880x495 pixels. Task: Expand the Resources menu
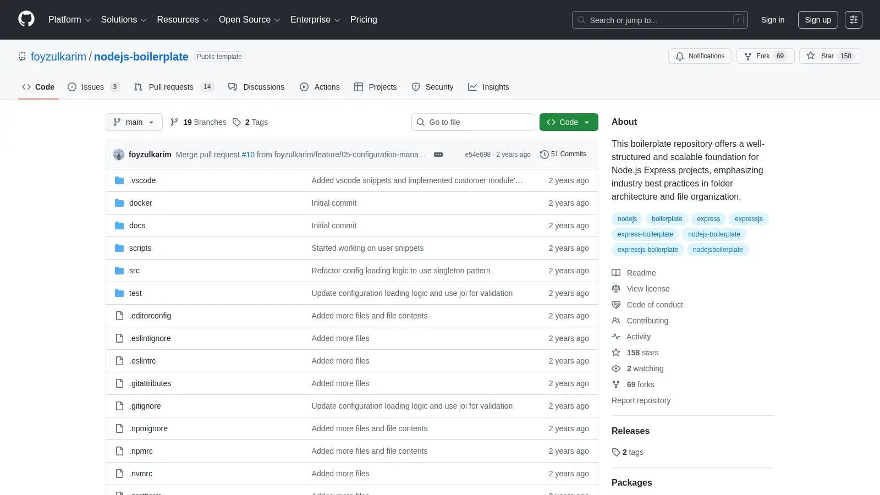pos(183,20)
